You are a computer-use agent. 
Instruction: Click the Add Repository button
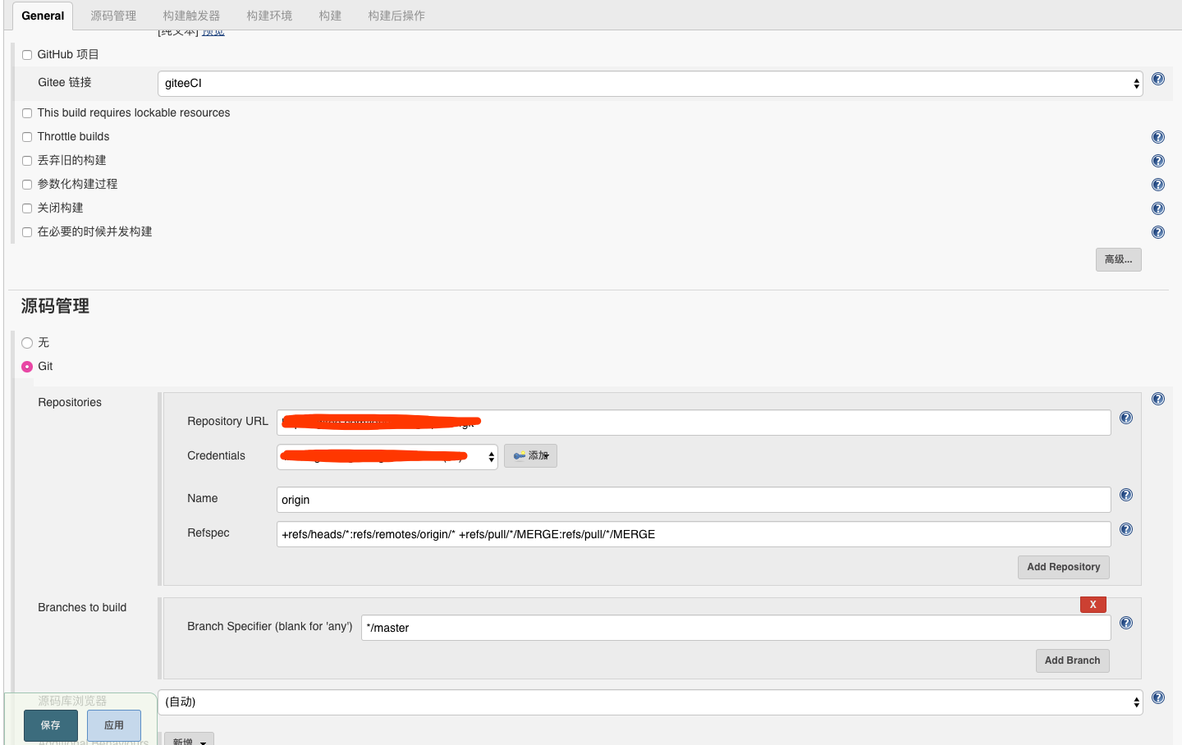click(1063, 567)
